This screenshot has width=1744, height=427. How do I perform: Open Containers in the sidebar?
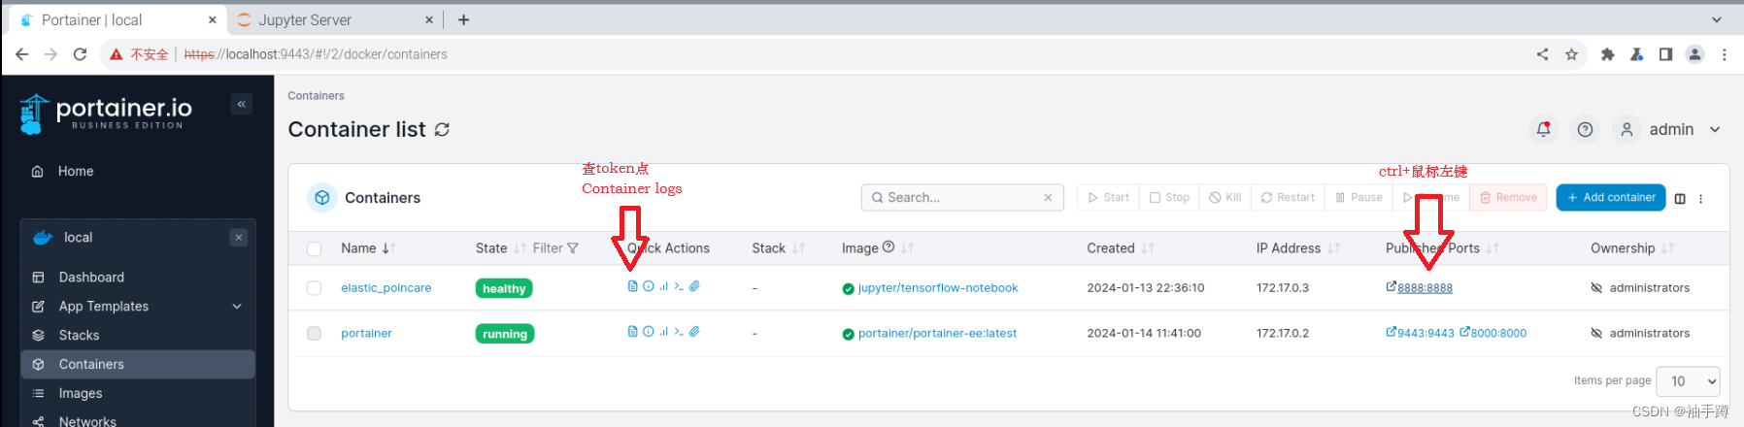(x=138, y=365)
